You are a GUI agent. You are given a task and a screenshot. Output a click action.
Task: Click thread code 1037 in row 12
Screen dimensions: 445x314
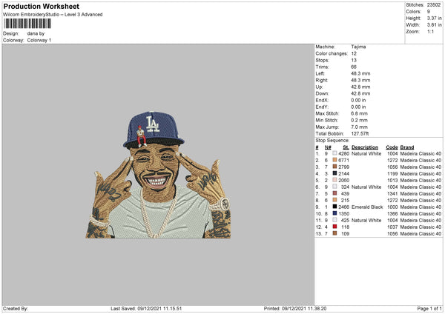point(392,227)
